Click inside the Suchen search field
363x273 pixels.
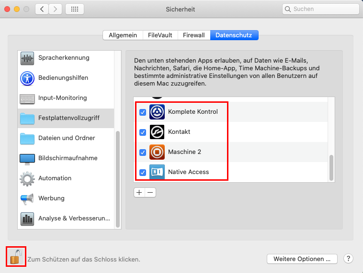click(x=321, y=9)
